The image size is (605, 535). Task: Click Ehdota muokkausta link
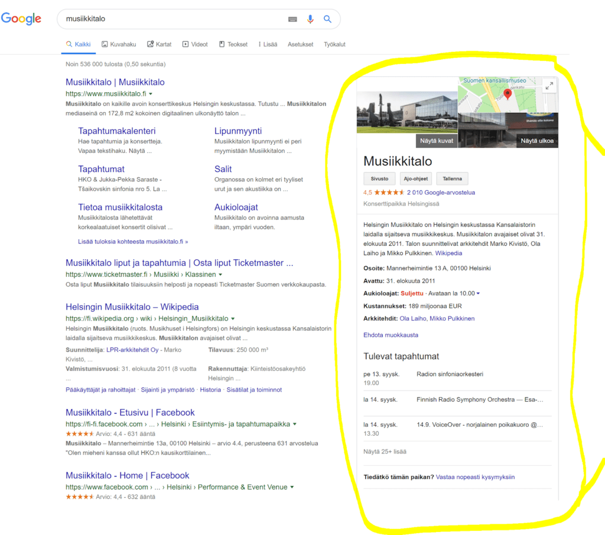(391, 335)
